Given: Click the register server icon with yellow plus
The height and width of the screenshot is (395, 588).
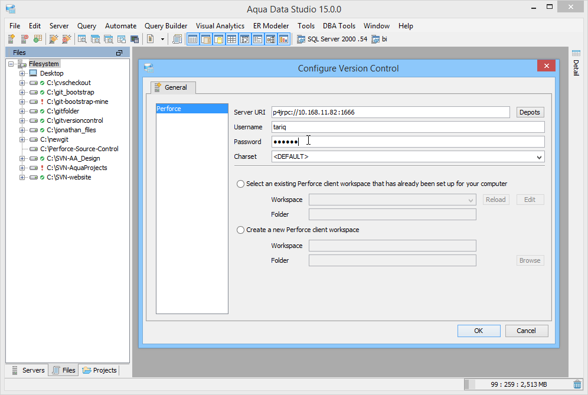Looking at the screenshot, I should pyautogui.click(x=11, y=39).
